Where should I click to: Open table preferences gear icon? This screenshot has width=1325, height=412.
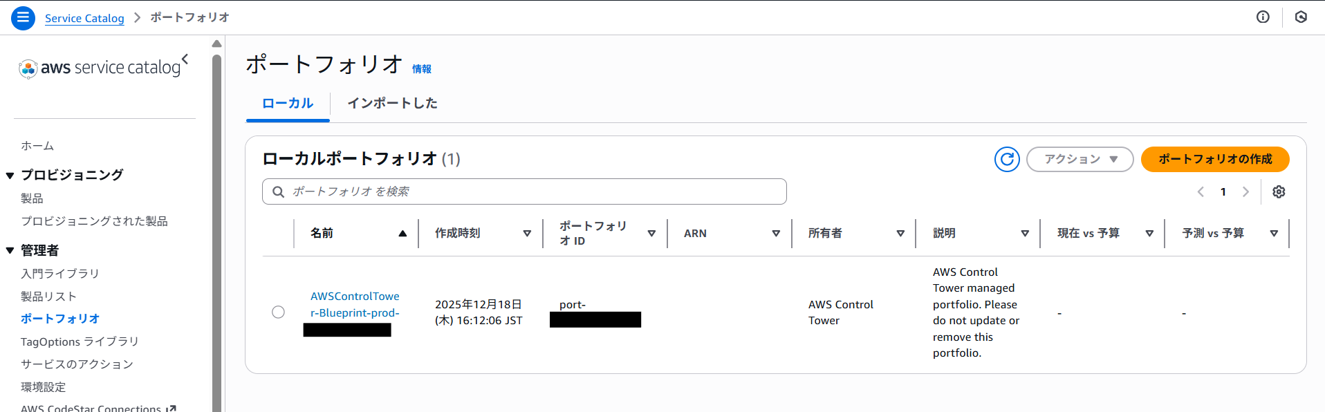click(1279, 192)
